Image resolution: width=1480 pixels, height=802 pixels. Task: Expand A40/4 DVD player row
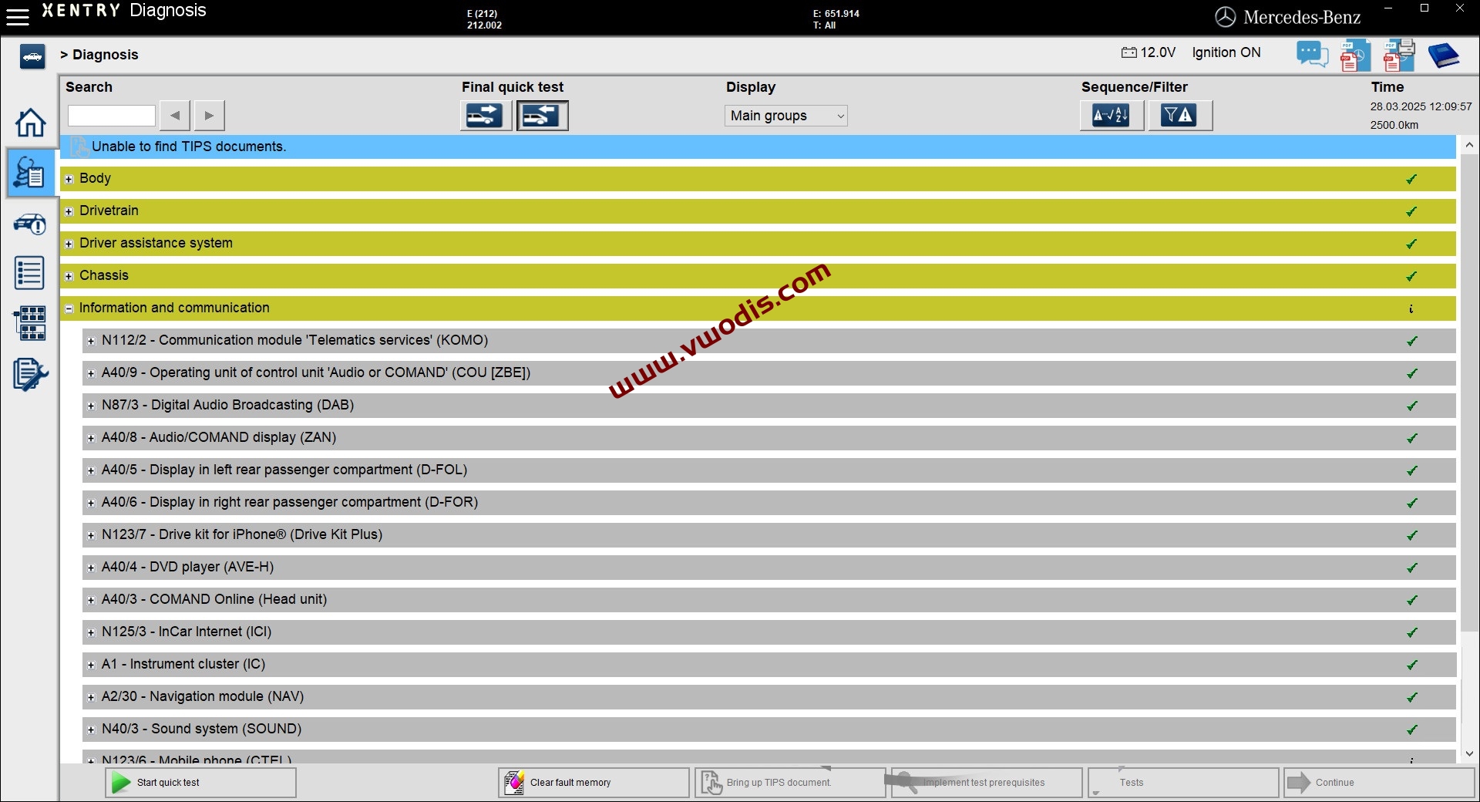click(91, 568)
